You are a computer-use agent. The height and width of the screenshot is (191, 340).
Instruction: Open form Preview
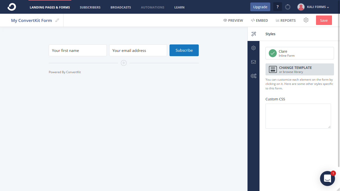(233, 20)
